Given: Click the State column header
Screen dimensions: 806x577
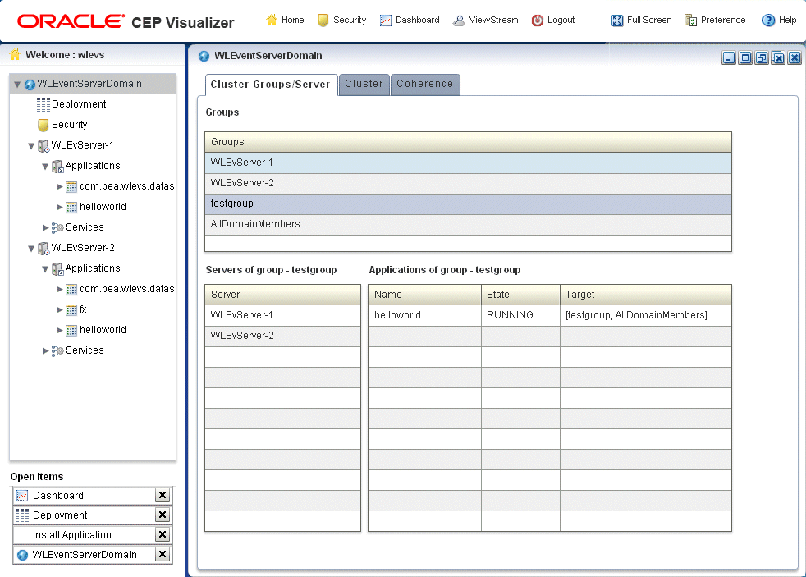Looking at the screenshot, I should click(520, 295).
